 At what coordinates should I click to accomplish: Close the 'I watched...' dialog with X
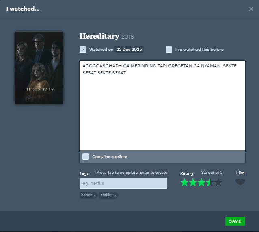pos(251,9)
